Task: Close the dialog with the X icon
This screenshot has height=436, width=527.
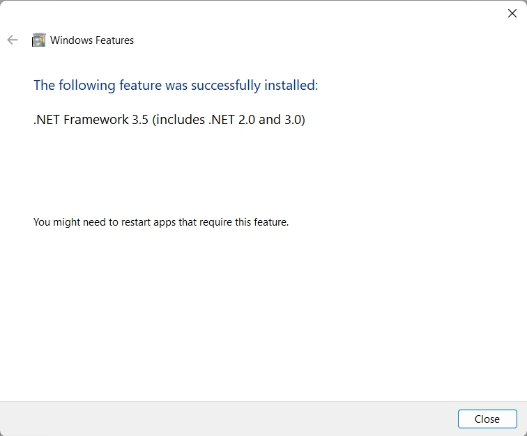Action: tap(512, 13)
